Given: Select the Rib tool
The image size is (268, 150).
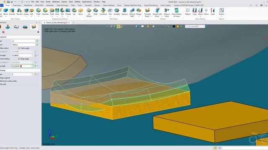Looking at the screenshot, I should click(x=62, y=12).
